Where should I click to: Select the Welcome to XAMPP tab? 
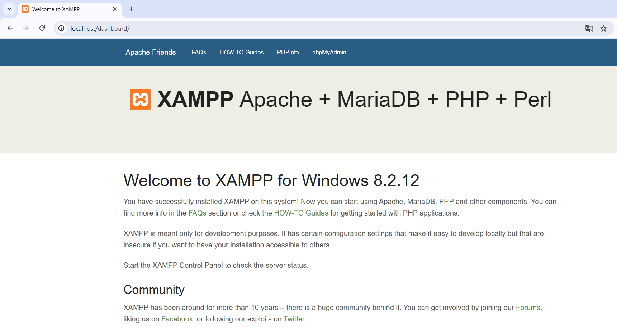pos(65,9)
